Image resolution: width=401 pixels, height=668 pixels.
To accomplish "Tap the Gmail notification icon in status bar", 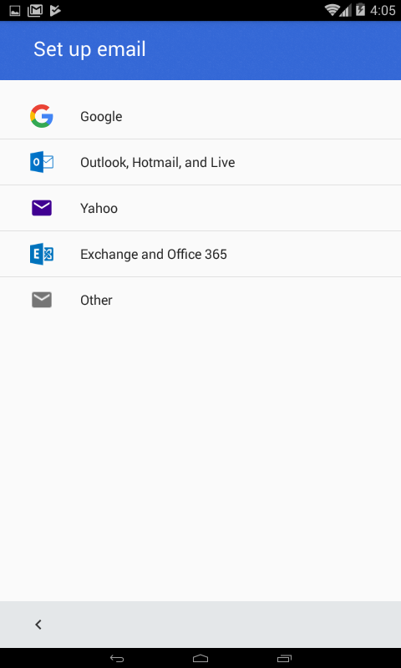I will coord(34,10).
